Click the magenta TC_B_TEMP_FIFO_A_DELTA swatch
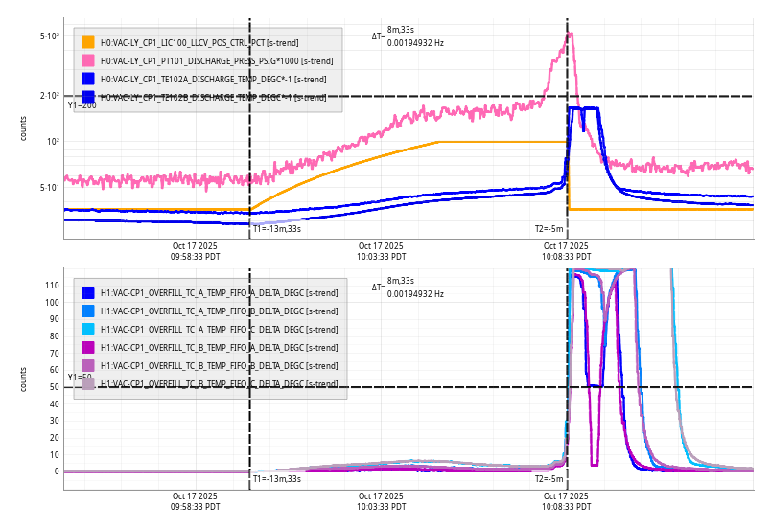771x530 pixels. tap(88, 347)
